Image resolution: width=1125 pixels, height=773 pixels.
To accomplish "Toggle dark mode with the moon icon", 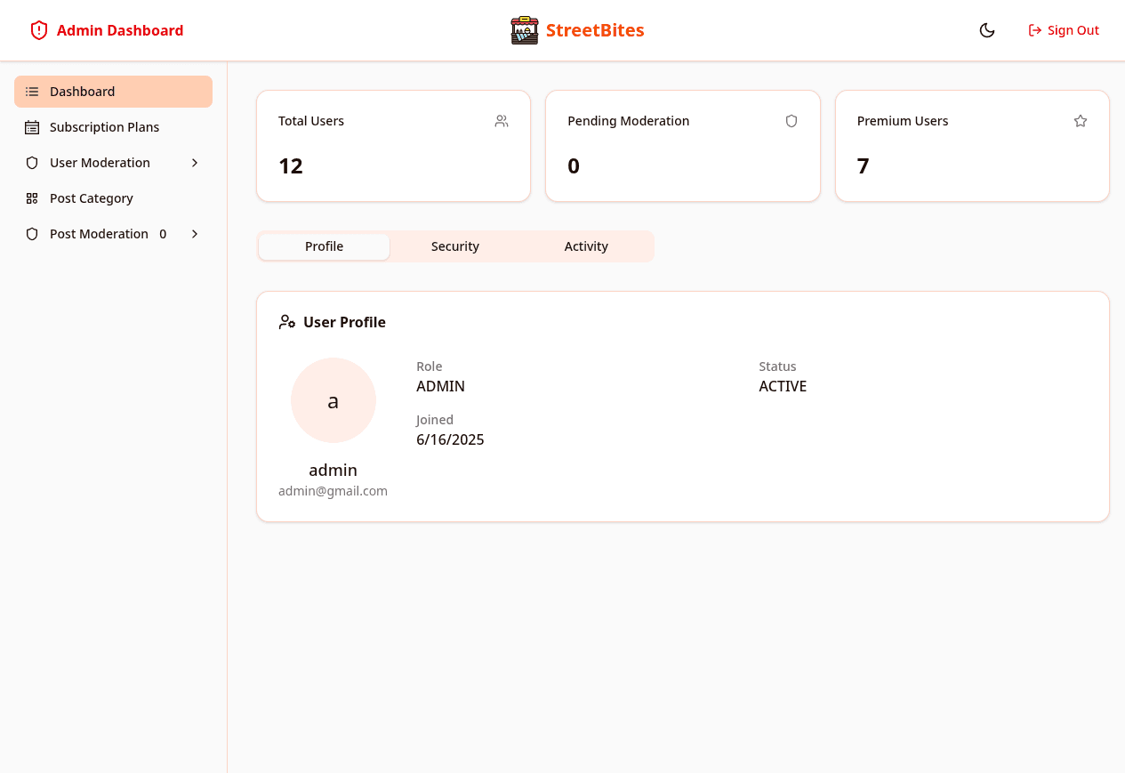I will (x=987, y=30).
